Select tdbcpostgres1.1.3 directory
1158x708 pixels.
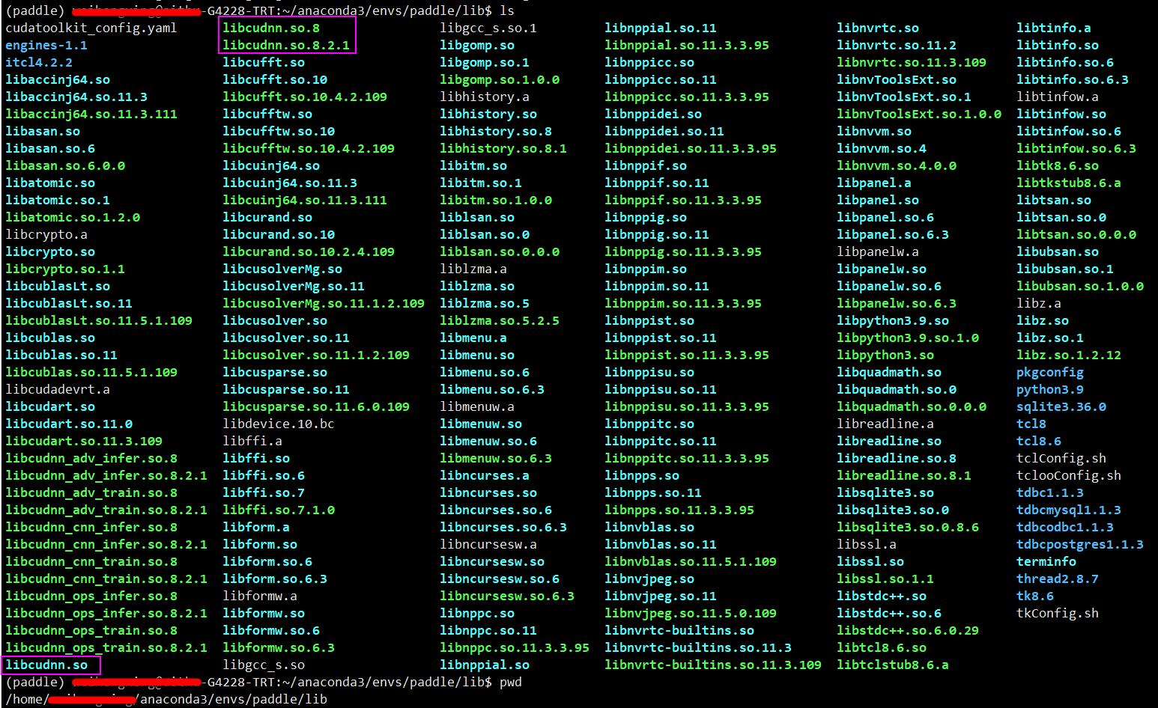(x=1080, y=544)
